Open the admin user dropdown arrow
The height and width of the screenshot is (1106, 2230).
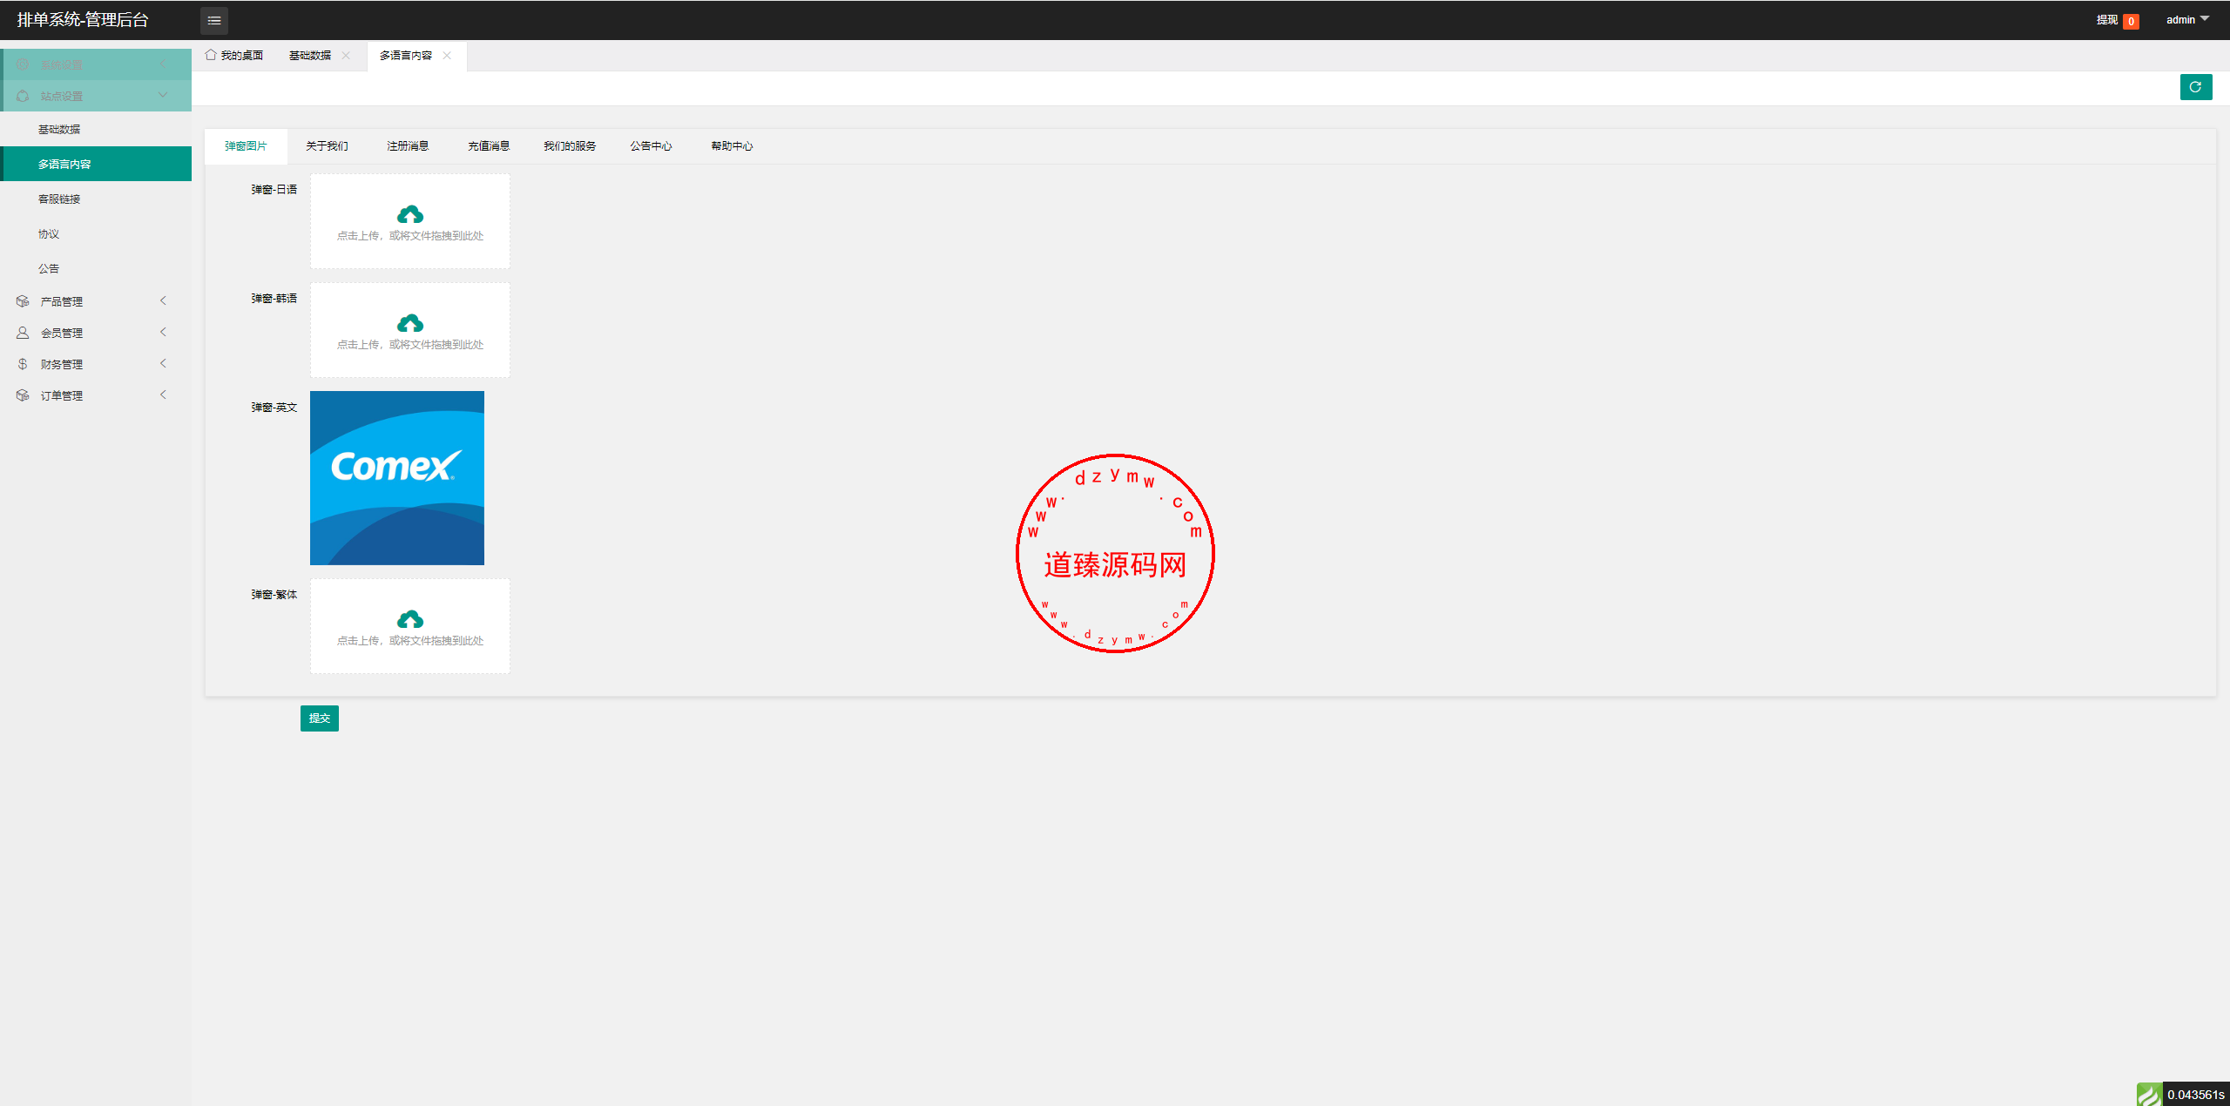pyautogui.click(x=2205, y=18)
